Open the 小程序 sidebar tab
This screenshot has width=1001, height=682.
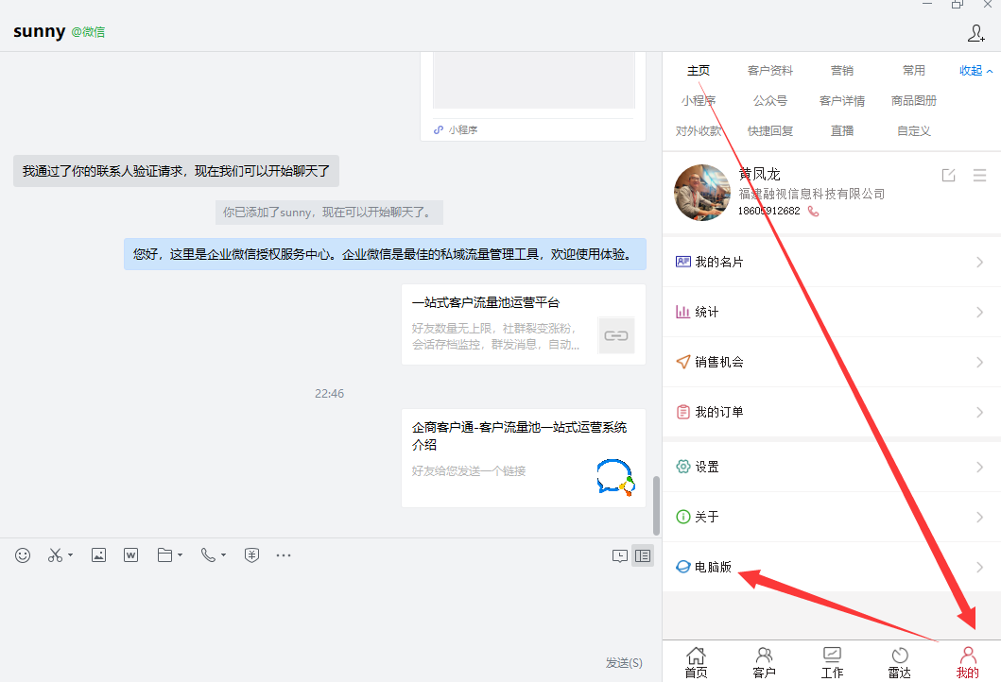click(699, 101)
